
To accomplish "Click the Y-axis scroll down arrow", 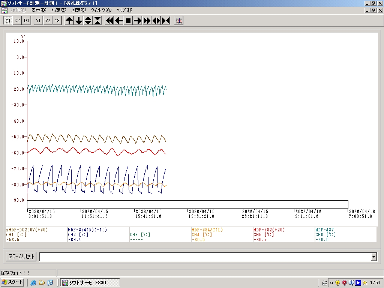I will [79, 21].
